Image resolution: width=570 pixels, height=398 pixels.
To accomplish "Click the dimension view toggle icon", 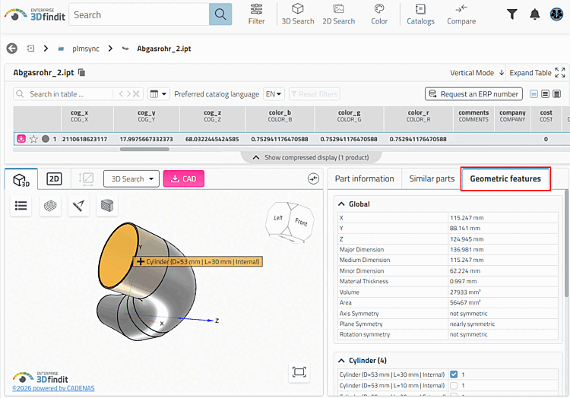I will [x=86, y=178].
